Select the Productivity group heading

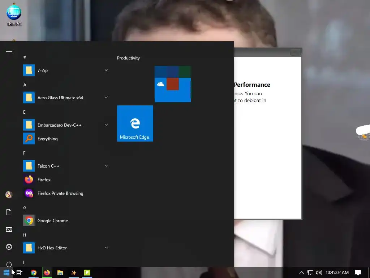[128, 58]
